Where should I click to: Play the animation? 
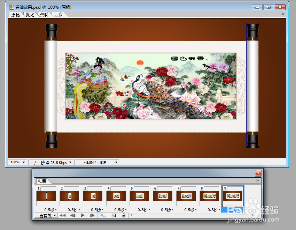[x=83, y=215]
